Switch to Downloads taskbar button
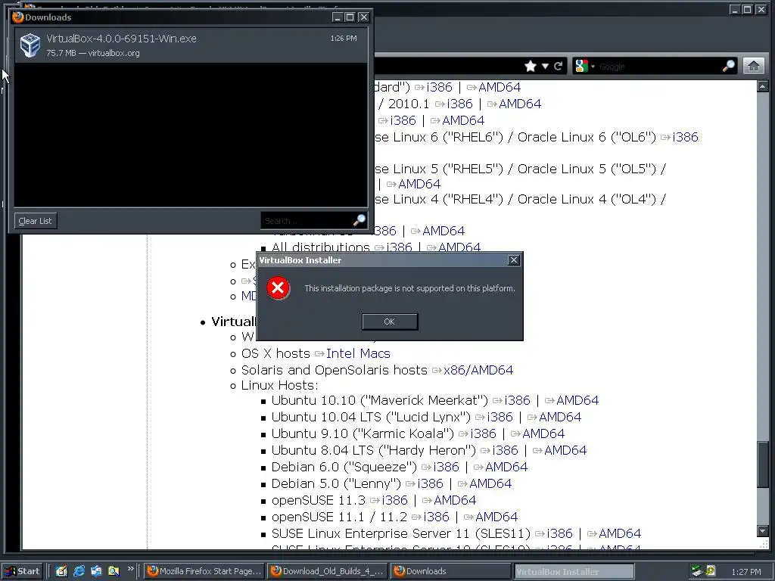 [450, 571]
